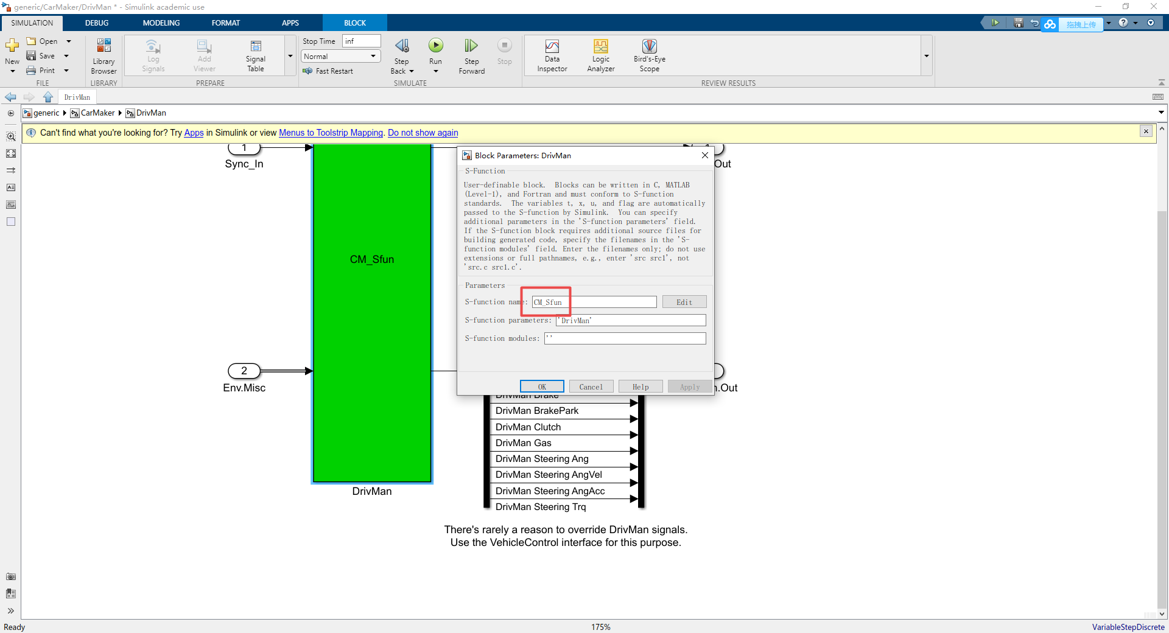Open the breadcrumb path dropdown arrow

1161,113
